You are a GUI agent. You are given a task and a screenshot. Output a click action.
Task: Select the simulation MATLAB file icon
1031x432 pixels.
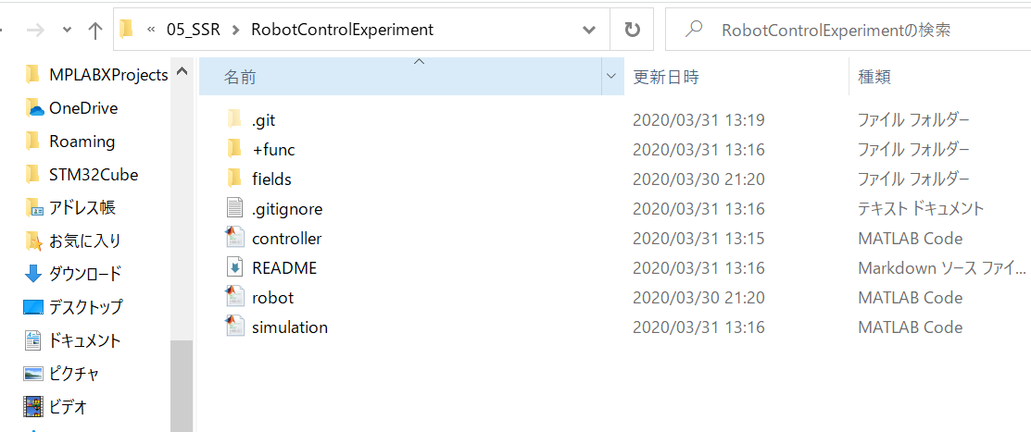pos(234,327)
